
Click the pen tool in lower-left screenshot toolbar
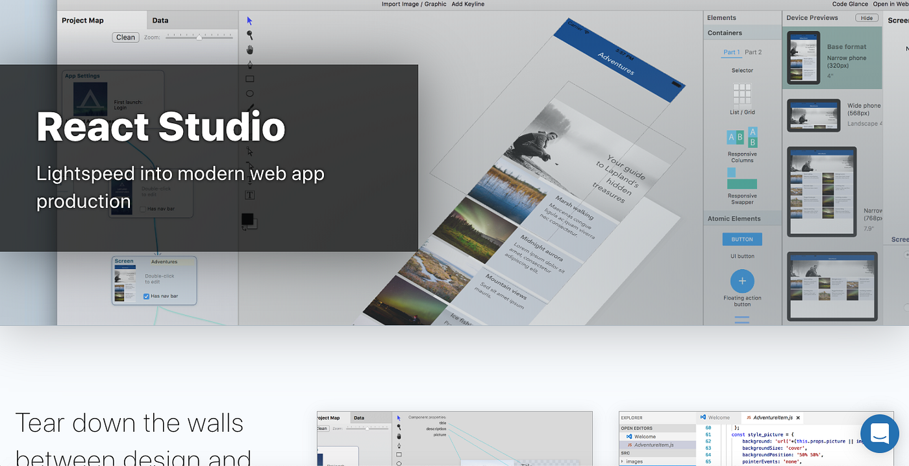pyautogui.click(x=399, y=445)
